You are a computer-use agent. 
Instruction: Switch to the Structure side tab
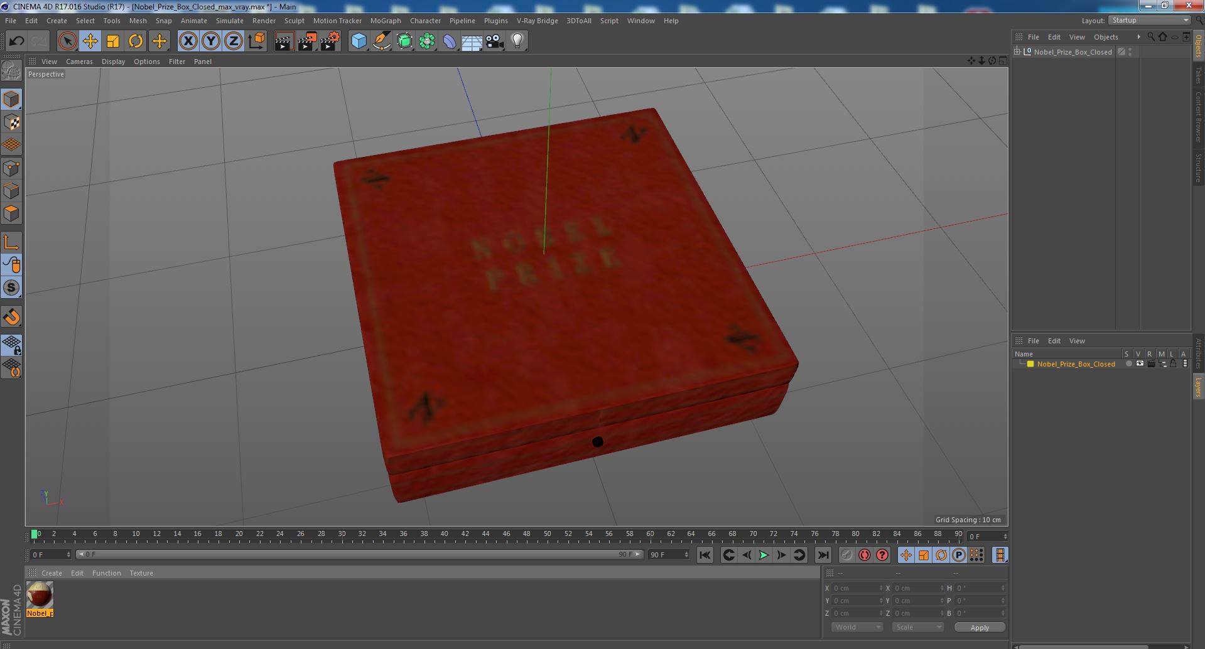[x=1198, y=168]
